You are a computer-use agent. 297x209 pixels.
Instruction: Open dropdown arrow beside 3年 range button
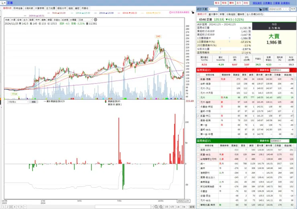tap(187, 207)
